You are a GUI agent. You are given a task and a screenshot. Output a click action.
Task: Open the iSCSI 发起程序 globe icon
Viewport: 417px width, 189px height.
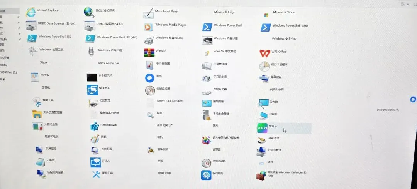[x=89, y=12]
